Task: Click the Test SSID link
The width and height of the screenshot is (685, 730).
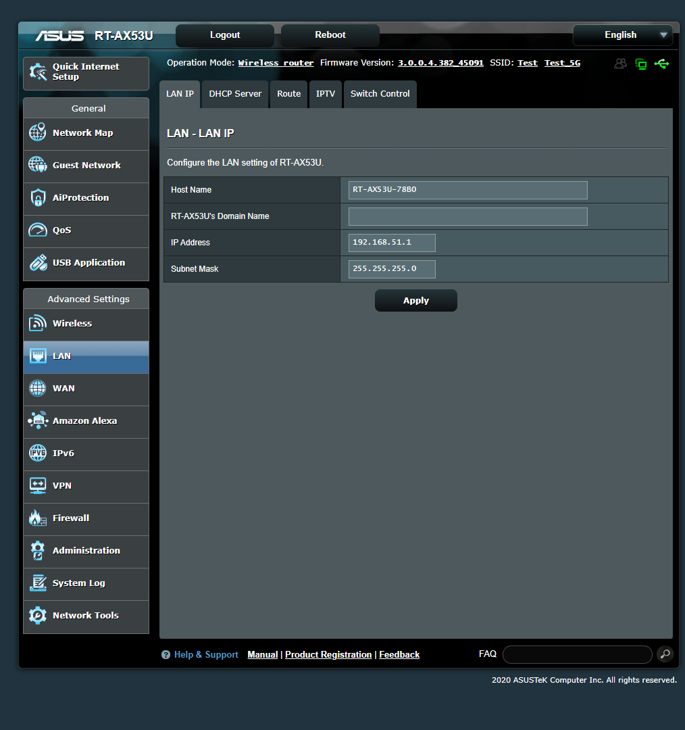Action: (527, 63)
